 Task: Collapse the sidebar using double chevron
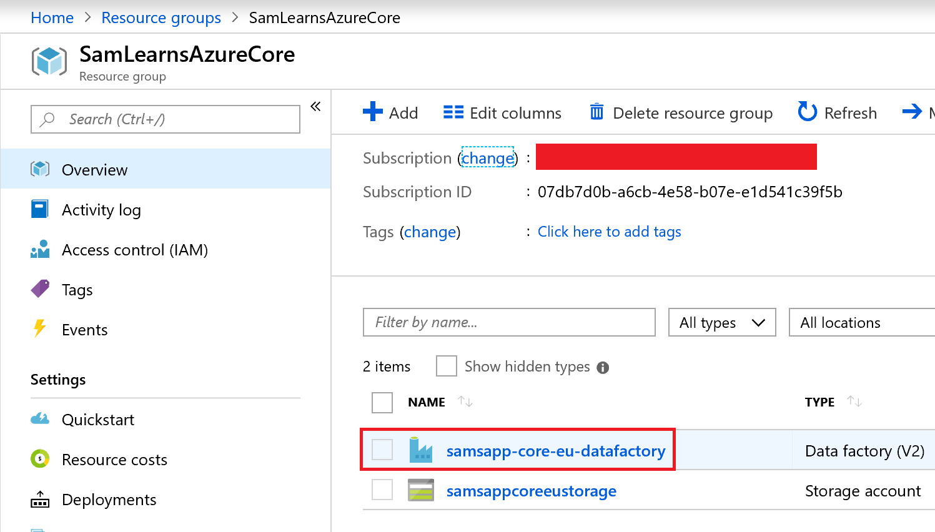(x=315, y=107)
